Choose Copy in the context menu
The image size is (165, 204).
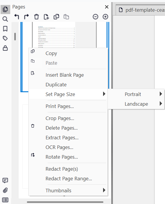[68, 53]
